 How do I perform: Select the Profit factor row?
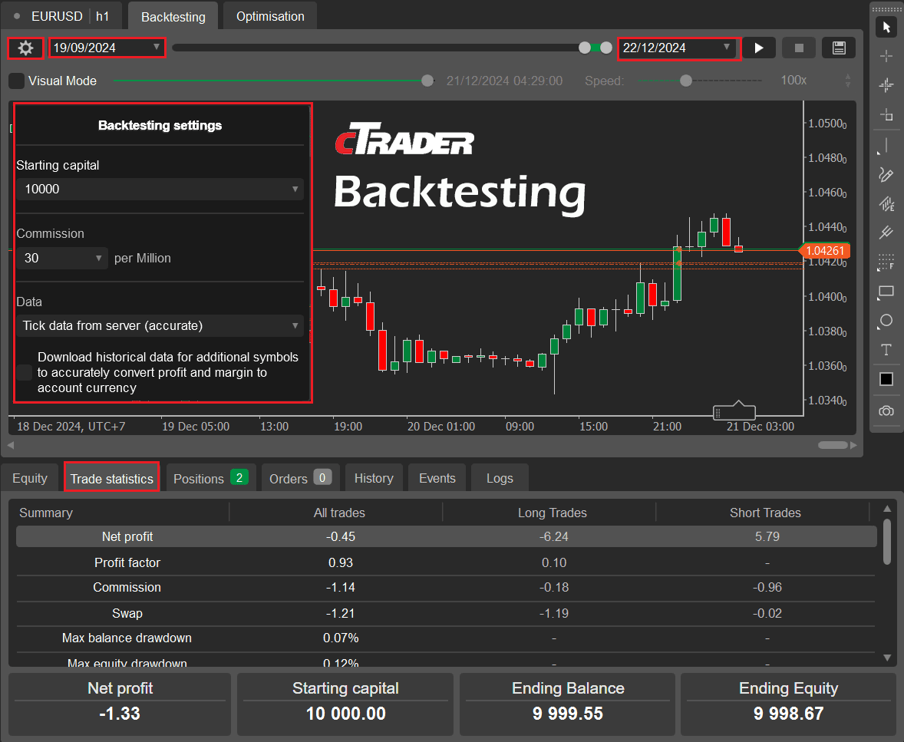[x=446, y=562]
